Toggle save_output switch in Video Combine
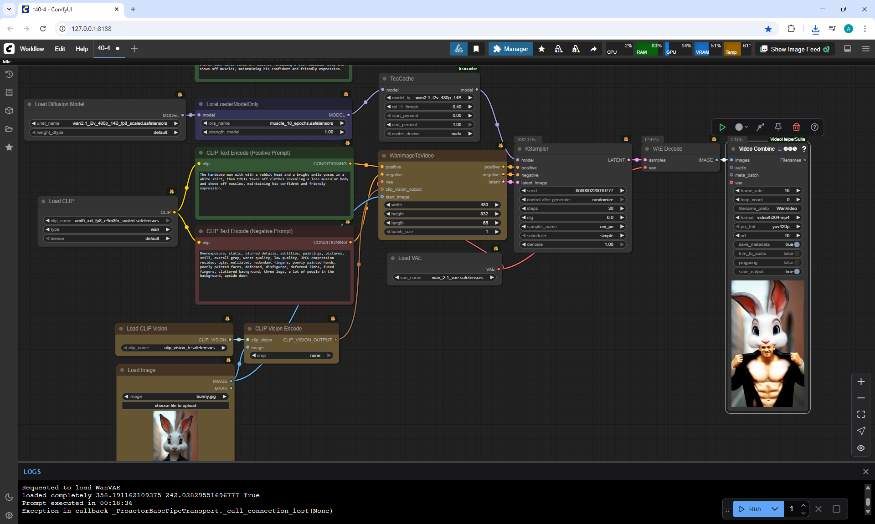This screenshot has height=524, width=875. (797, 272)
